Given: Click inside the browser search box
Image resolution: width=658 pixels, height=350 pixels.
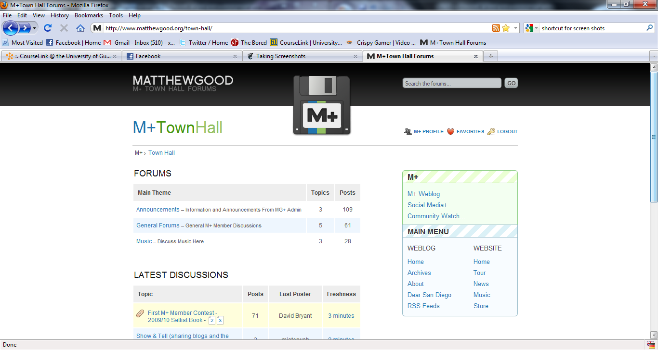Looking at the screenshot, I should (x=592, y=28).
